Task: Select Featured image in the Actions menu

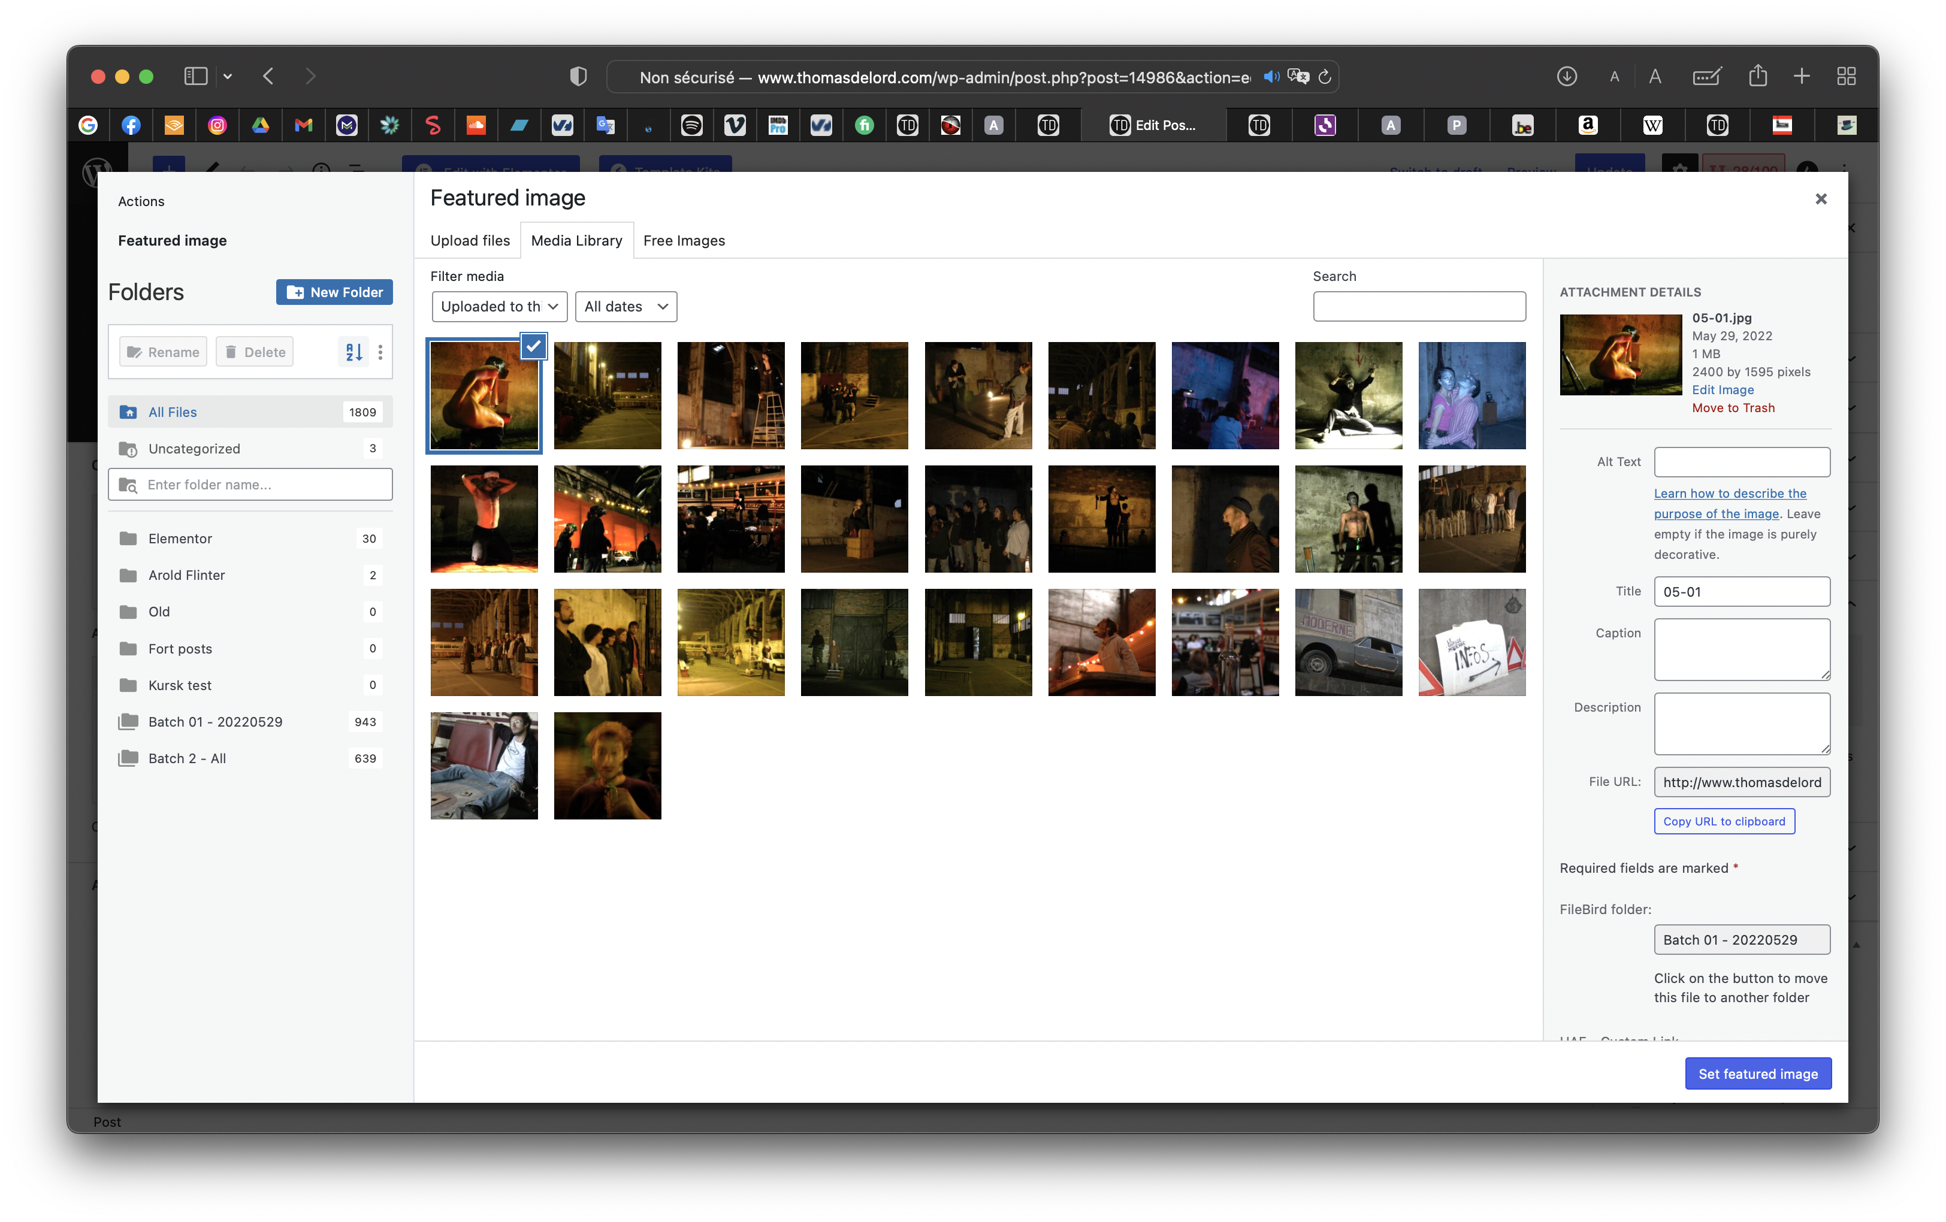Action: tap(172, 241)
